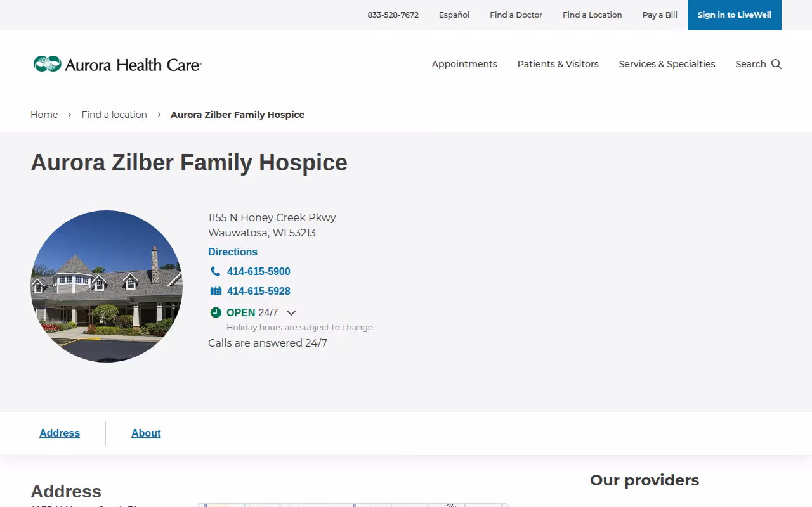Image resolution: width=812 pixels, height=507 pixels.
Task: Click the Address section heading
Action: 66,491
